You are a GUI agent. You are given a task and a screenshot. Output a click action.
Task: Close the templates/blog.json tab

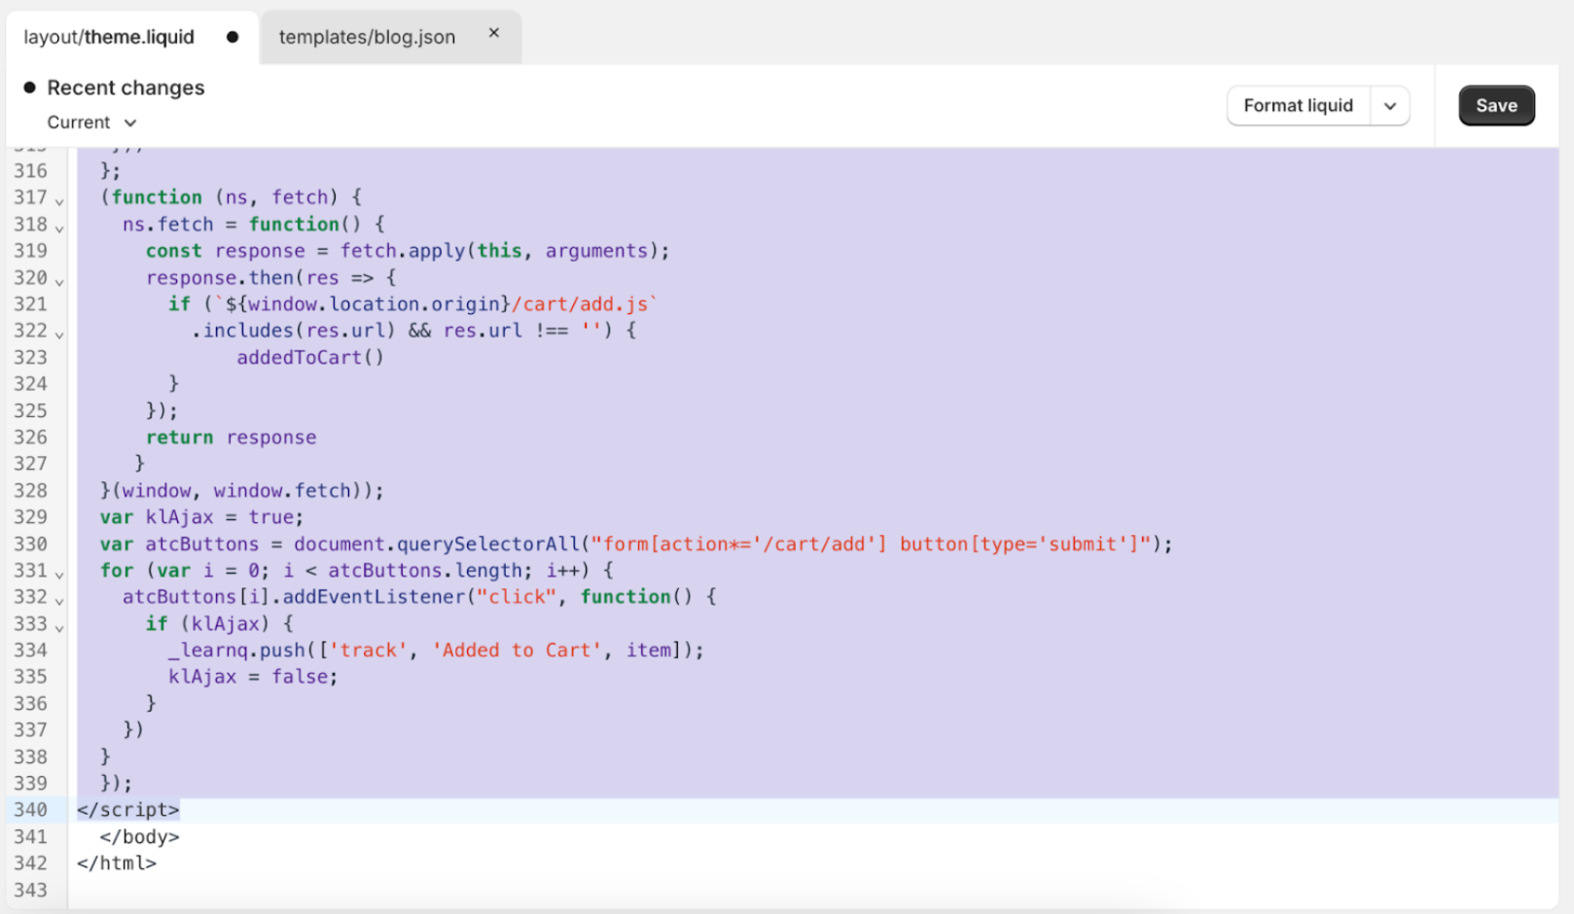pyautogui.click(x=494, y=33)
